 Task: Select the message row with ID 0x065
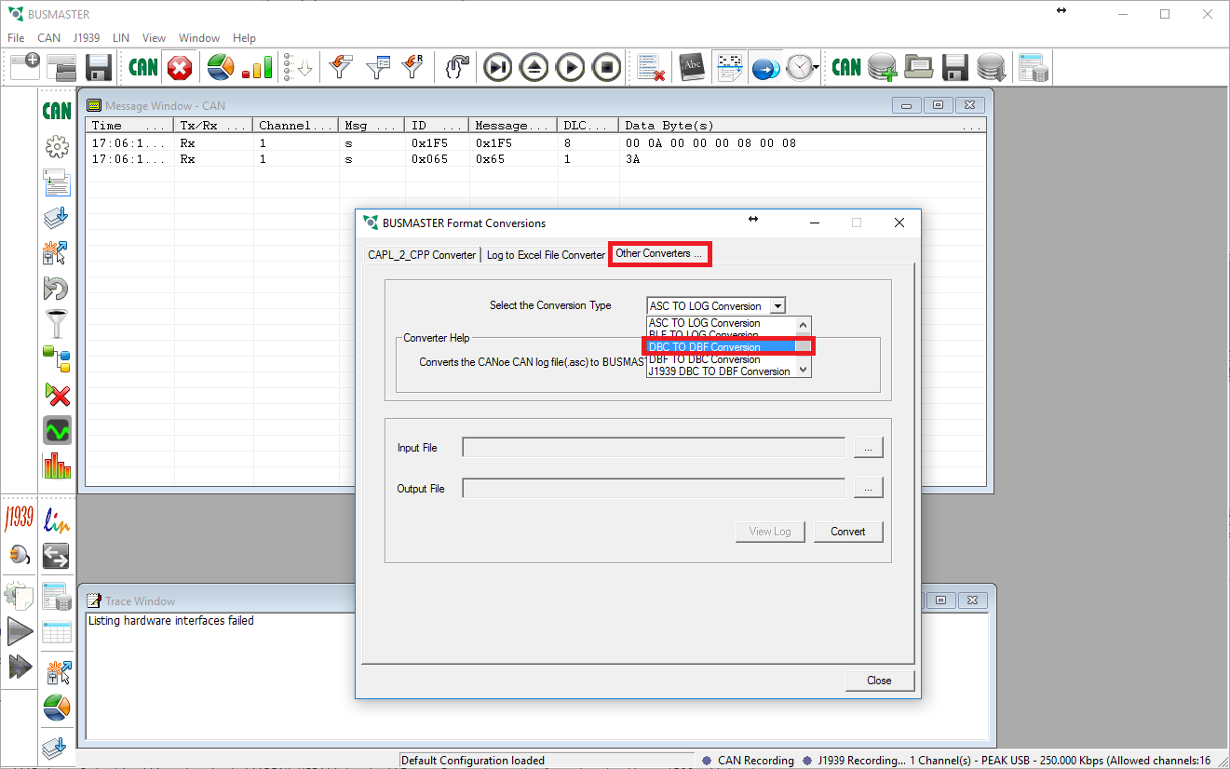(535, 159)
